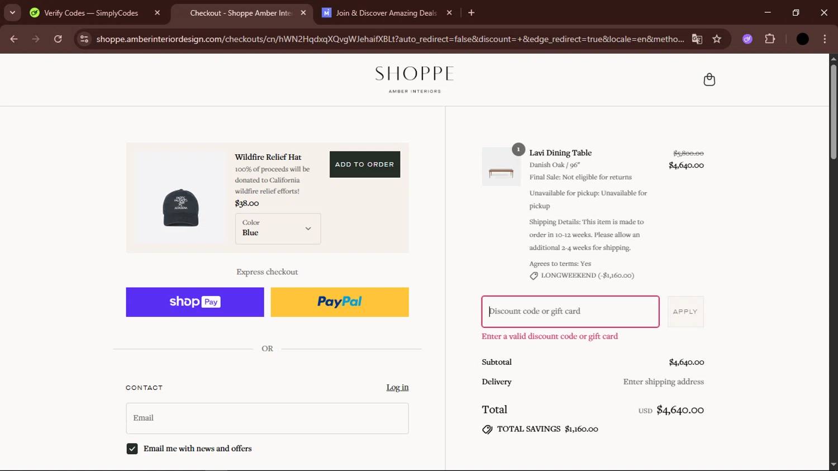Viewport: 838px width, 471px height.
Task: Switch to Join & Discover Amazing Deals tab
Action: click(387, 13)
